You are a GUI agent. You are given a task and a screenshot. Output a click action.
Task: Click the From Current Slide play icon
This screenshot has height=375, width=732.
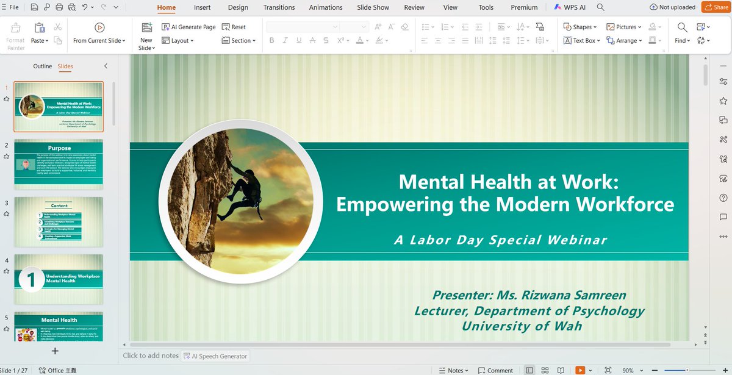tap(99, 27)
